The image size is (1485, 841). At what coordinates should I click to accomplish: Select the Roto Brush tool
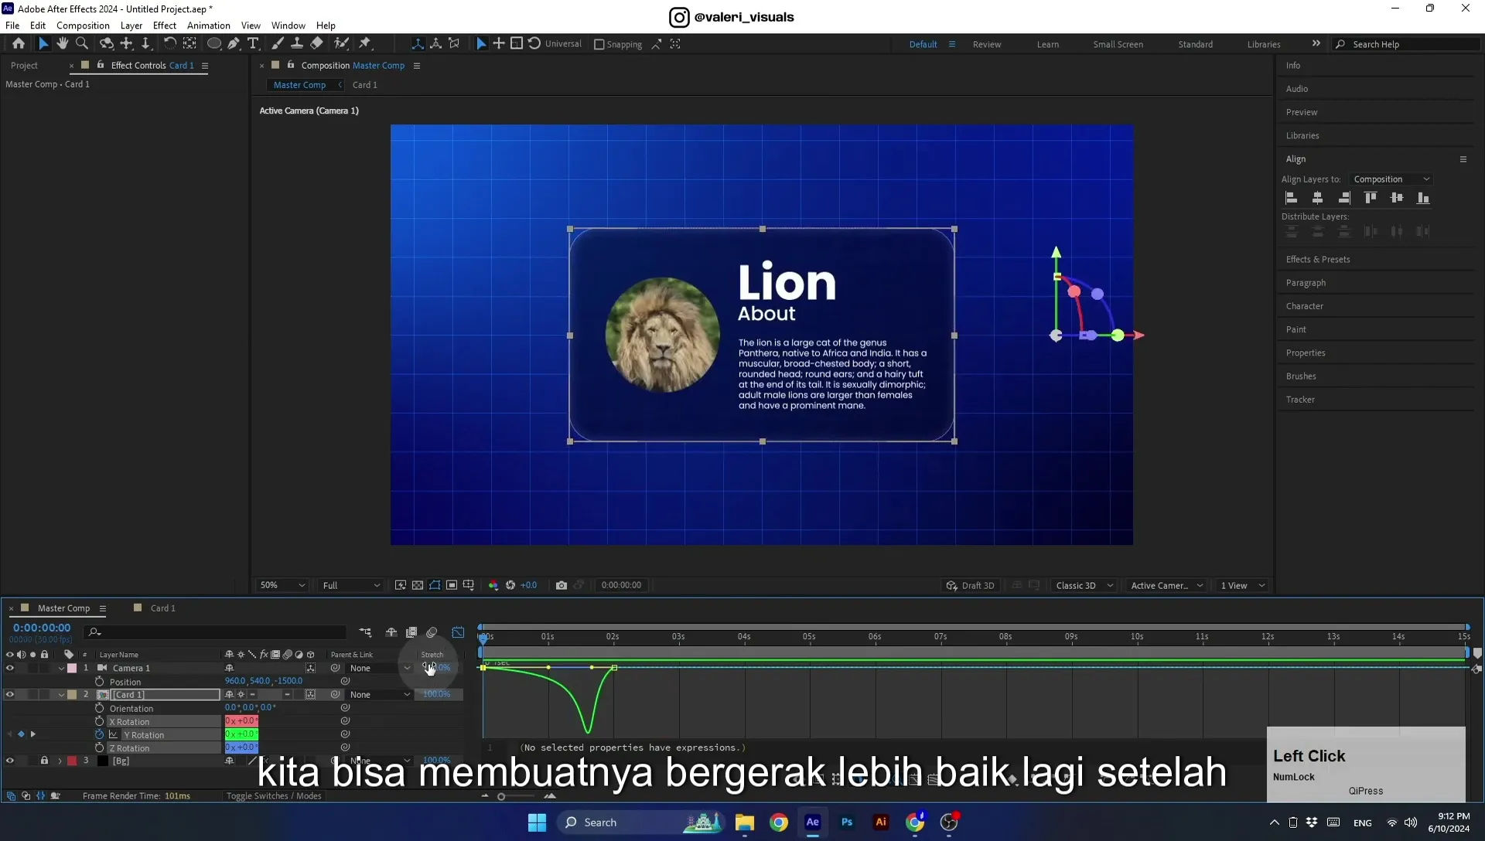[x=341, y=44]
